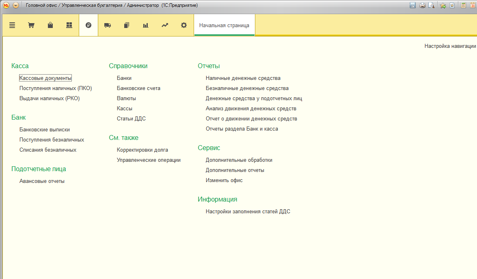Screen dimensions: 477x279
Task: Open the Валюты reference list
Action: click(x=126, y=98)
